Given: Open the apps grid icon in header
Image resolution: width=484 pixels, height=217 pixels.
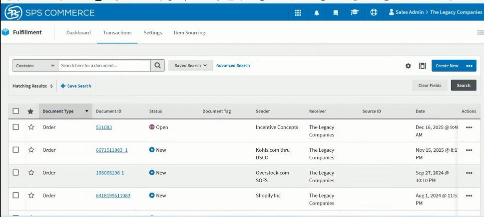Looking at the screenshot, I should click(298, 12).
